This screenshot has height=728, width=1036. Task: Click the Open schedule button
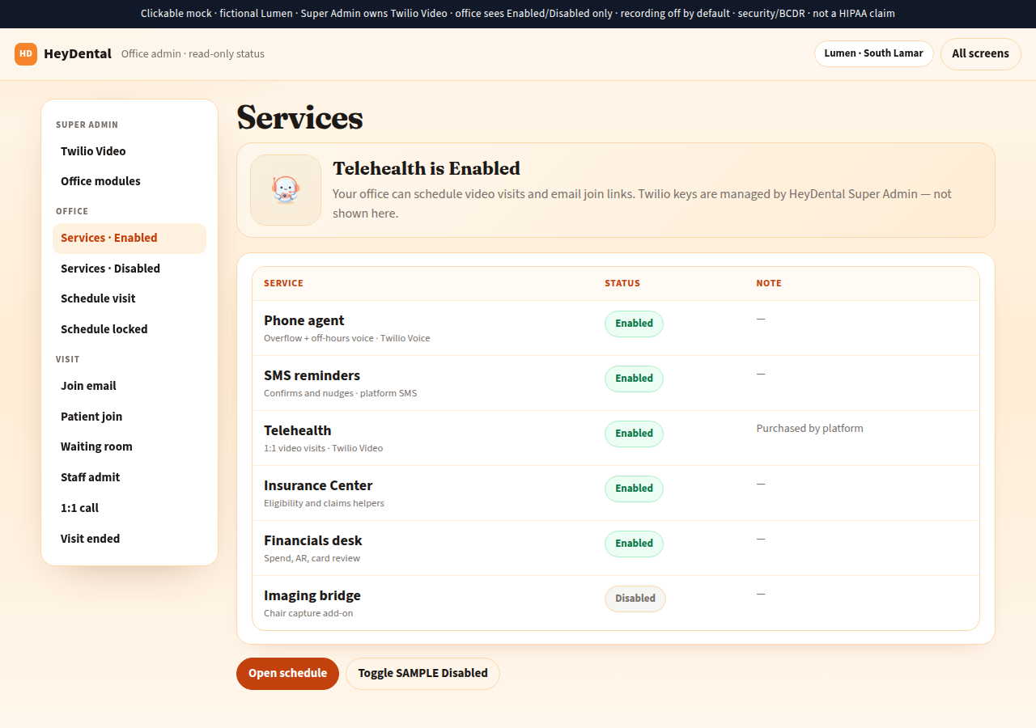click(287, 673)
